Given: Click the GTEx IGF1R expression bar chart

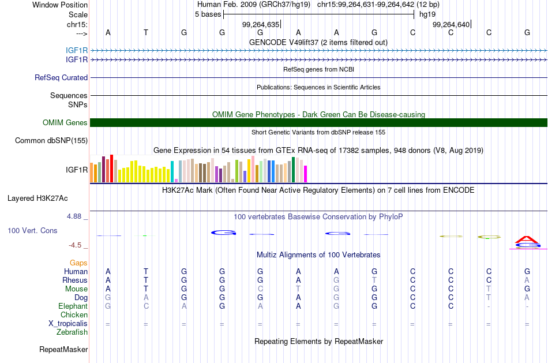Looking at the screenshot, I should point(198,169).
